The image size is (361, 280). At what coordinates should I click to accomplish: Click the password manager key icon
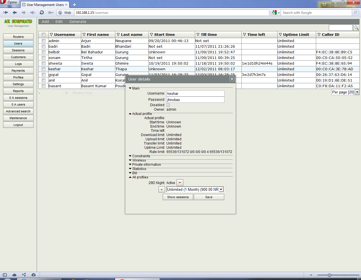(51, 12)
